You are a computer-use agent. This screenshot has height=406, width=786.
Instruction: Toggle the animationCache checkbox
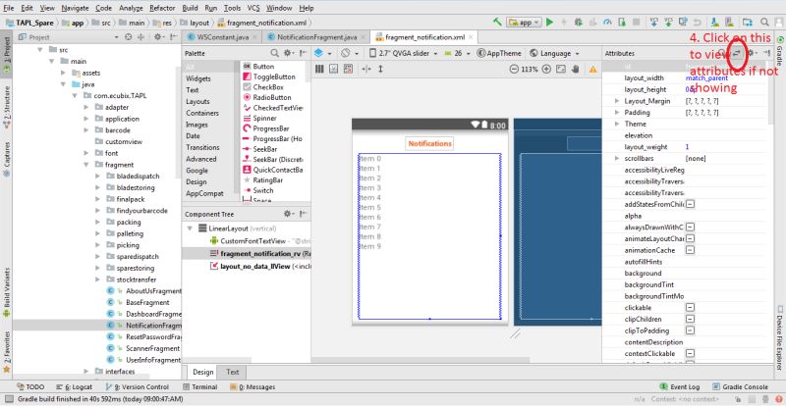pyautogui.click(x=691, y=250)
